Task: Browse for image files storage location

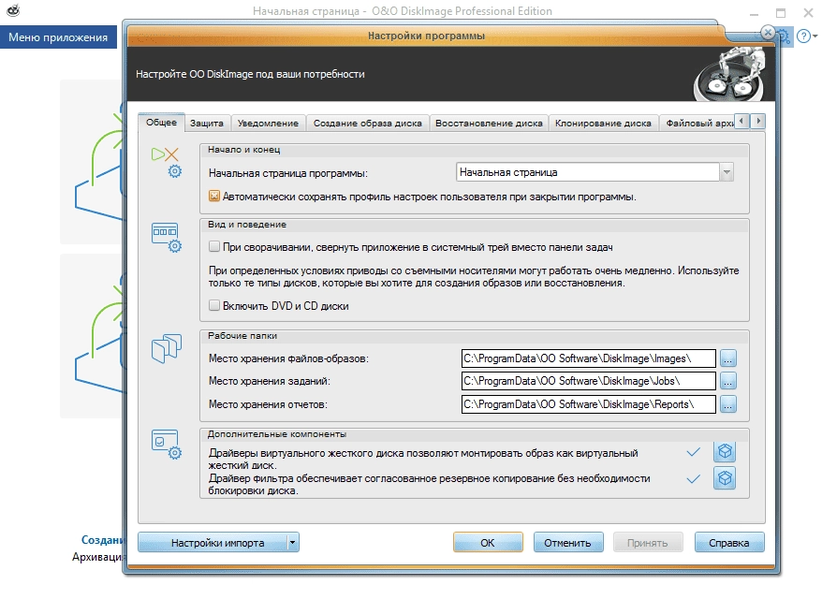Action: [x=727, y=358]
